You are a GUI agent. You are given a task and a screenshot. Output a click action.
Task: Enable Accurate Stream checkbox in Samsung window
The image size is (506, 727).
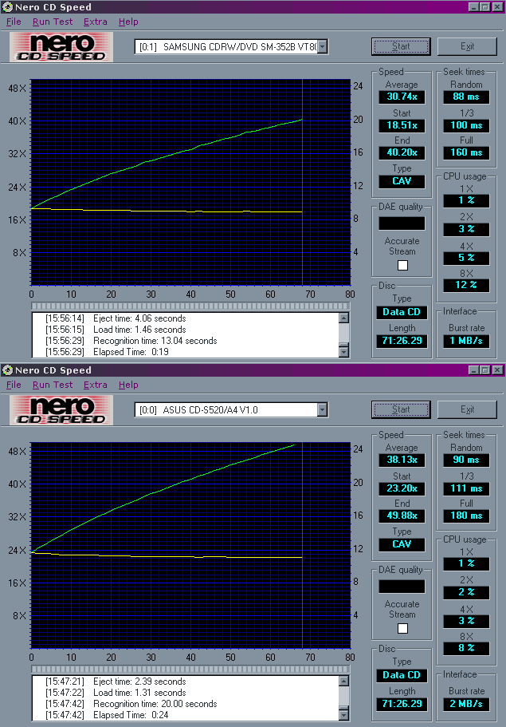402,265
